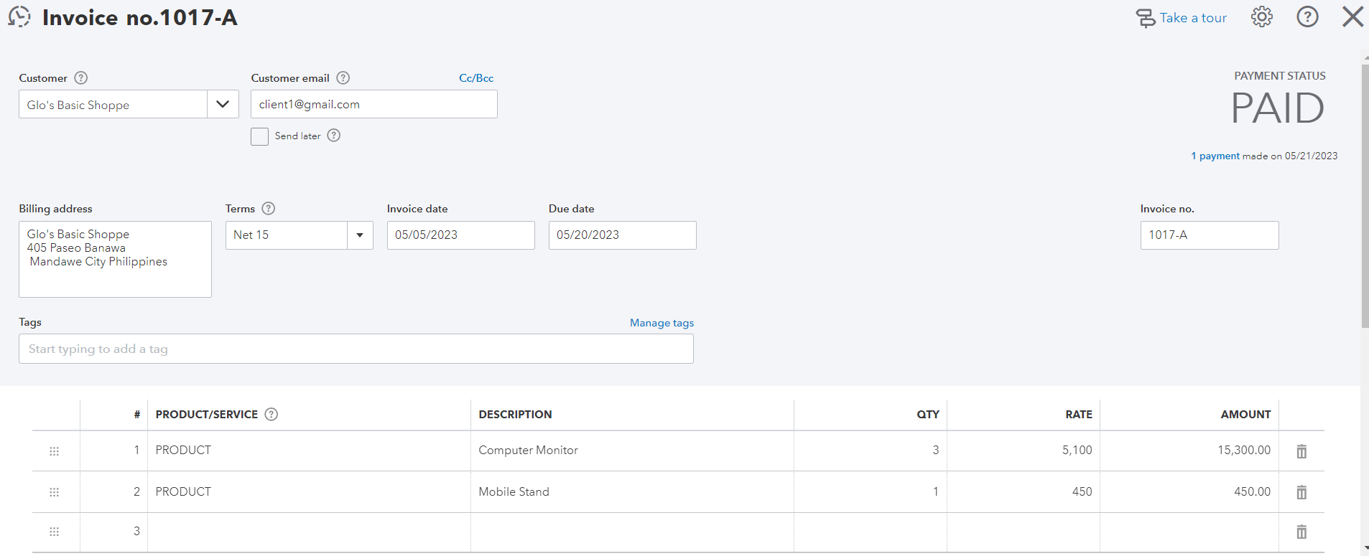Image resolution: width=1369 pixels, height=556 pixels.
Task: Open the Terms Net 15 dropdown
Action: (360, 235)
